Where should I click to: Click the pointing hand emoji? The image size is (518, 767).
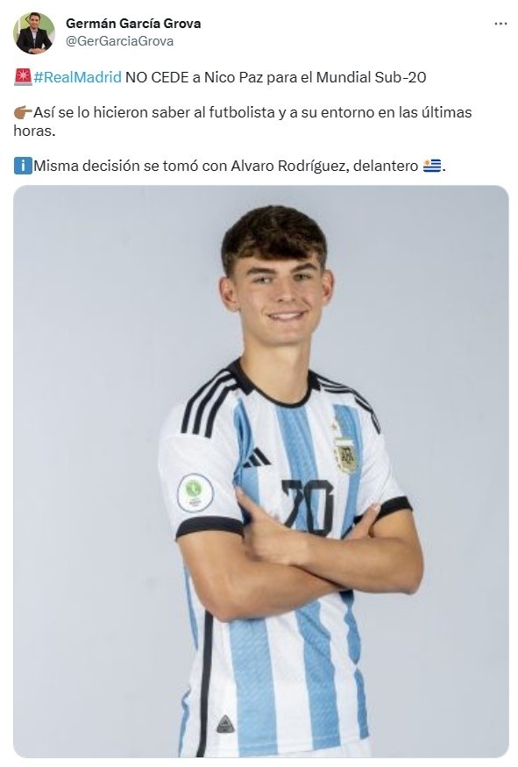tap(23, 112)
